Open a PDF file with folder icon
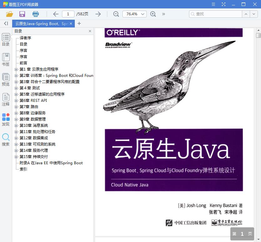261x242 pixels. click(x=9, y=14)
